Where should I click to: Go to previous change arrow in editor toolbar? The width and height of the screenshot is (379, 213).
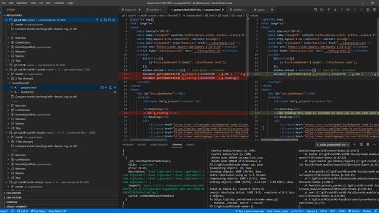(x=329, y=9)
